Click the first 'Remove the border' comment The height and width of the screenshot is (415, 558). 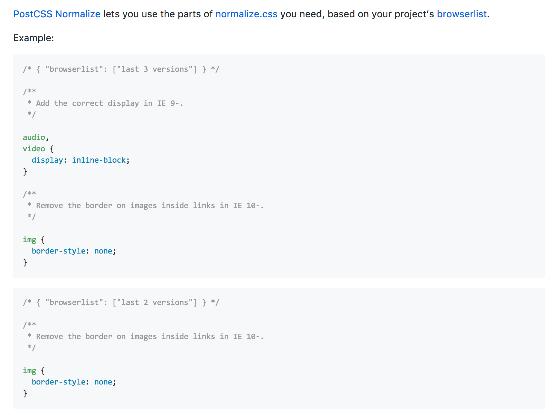tap(145, 205)
